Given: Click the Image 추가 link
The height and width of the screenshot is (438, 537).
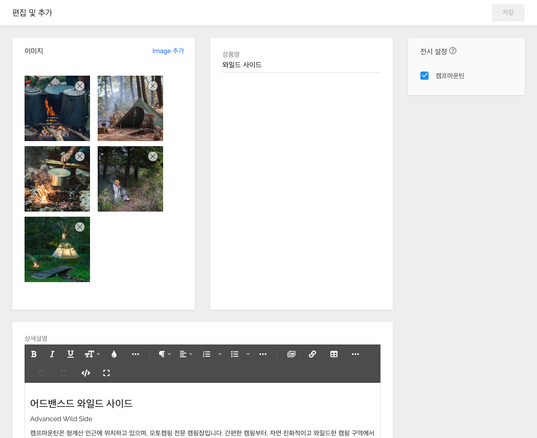Looking at the screenshot, I should tap(168, 51).
